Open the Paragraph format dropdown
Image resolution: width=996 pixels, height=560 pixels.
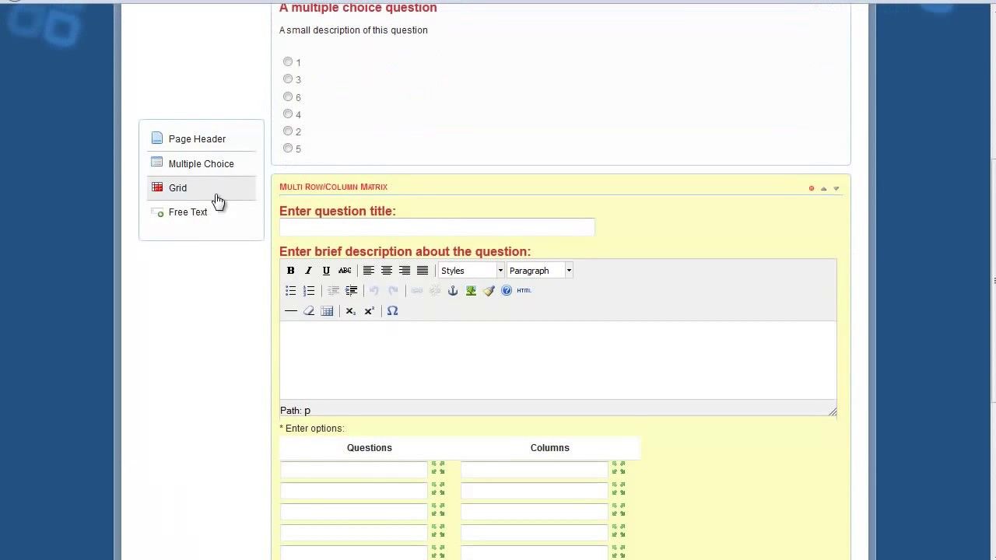pyautogui.click(x=539, y=271)
